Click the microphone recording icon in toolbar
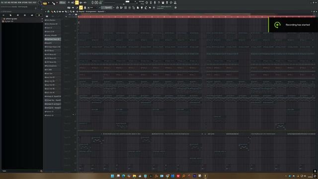 pyautogui.click(x=155, y=2)
